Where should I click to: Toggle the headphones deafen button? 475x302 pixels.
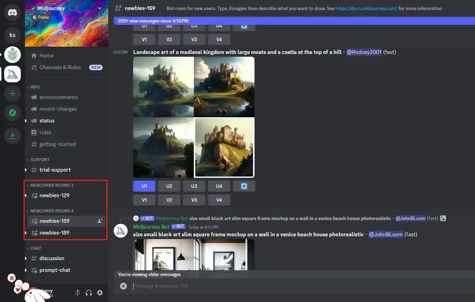(89, 293)
